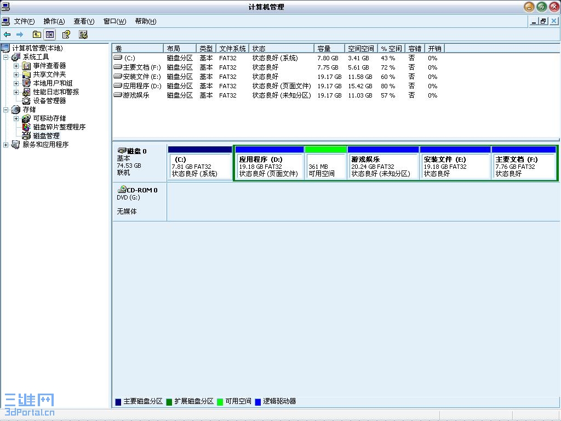The height and width of the screenshot is (421, 561).
Task: Select the 安装文件 (E:) partition block
Action: click(x=455, y=163)
